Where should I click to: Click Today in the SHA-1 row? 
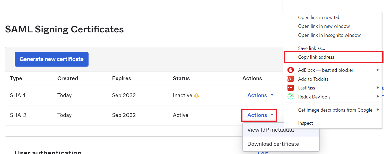click(x=64, y=95)
